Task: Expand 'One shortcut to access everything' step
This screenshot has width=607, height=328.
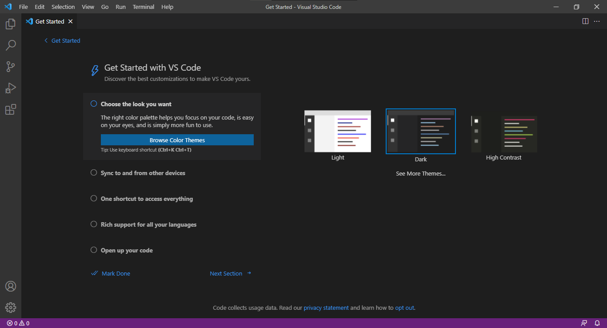Action: tap(147, 199)
